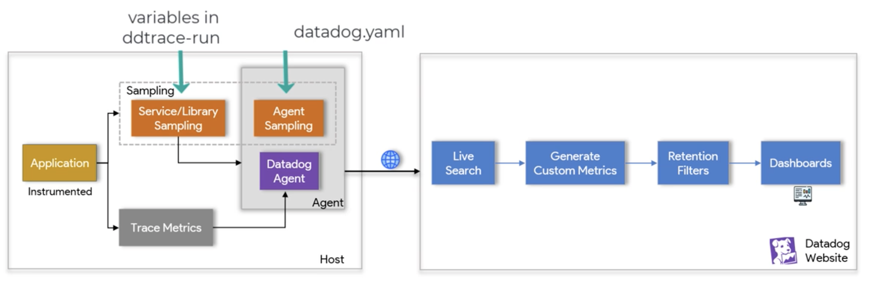The height and width of the screenshot is (296, 871).
Task: Click the Live Search box
Action: (x=463, y=163)
